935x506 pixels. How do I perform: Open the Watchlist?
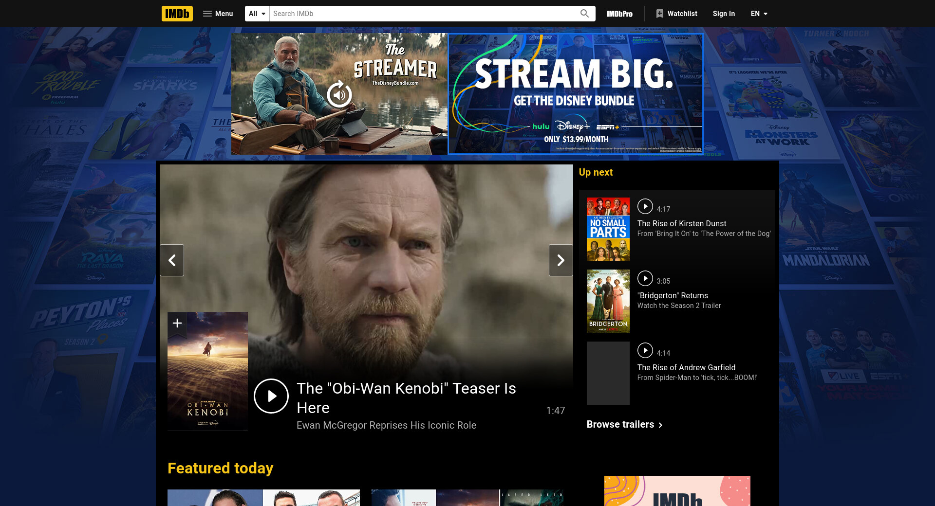(x=677, y=14)
